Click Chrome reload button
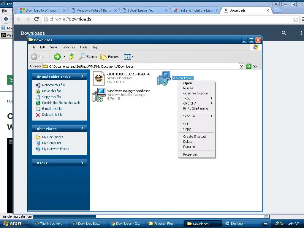The width and height of the screenshot is (304, 228). click(36, 19)
